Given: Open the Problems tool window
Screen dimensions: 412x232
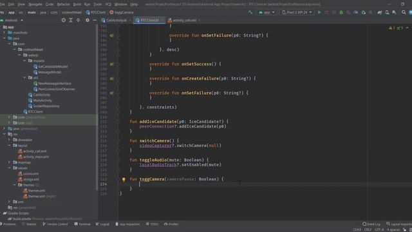Looking at the screenshot, I should (8, 224).
